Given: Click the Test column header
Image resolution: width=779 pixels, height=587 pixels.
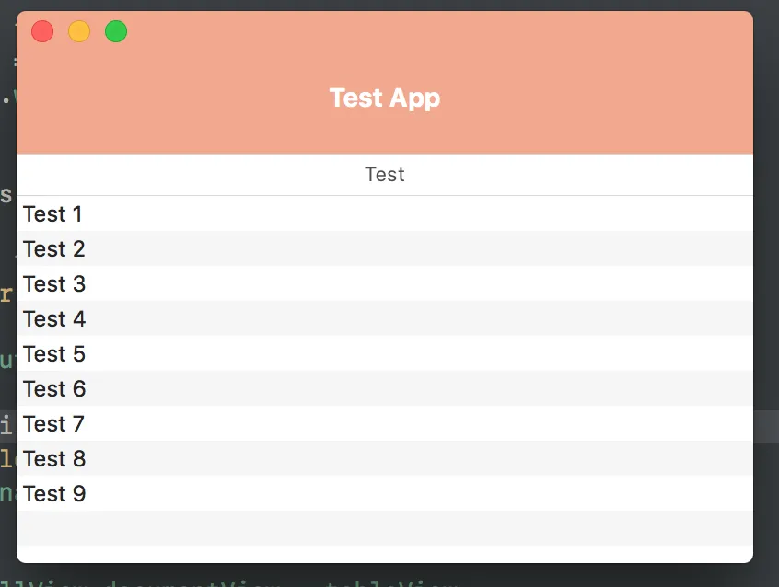Looking at the screenshot, I should (384, 175).
